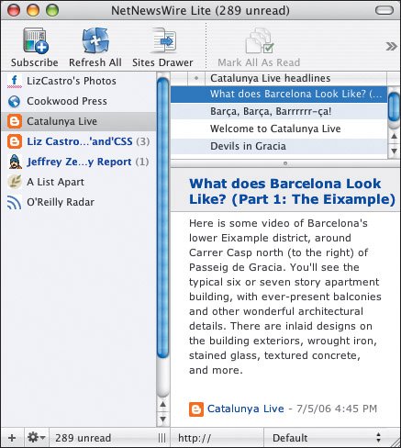Click the Liz Castro Blogger feed icon

15,141
